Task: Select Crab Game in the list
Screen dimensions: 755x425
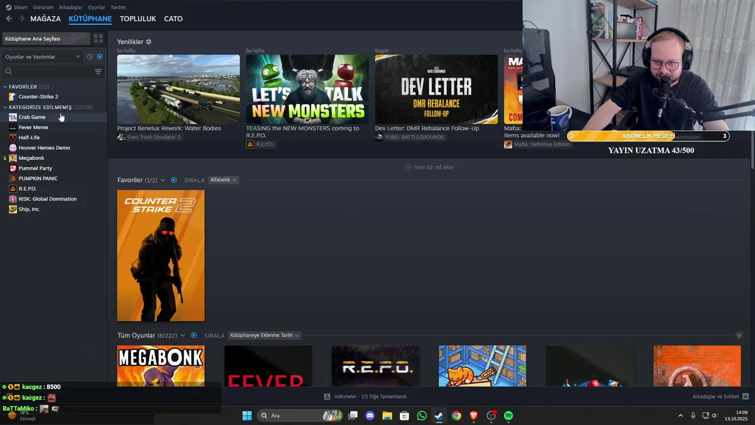Action: coord(32,117)
